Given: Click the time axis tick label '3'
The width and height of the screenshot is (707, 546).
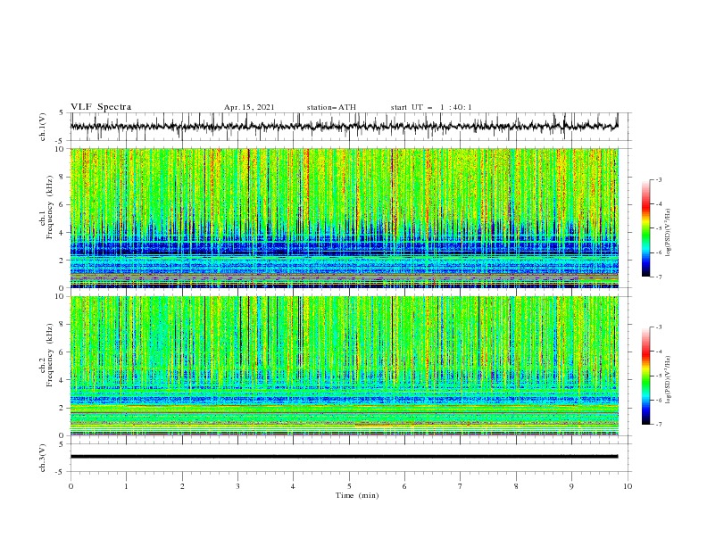Looking at the screenshot, I should click(237, 486).
